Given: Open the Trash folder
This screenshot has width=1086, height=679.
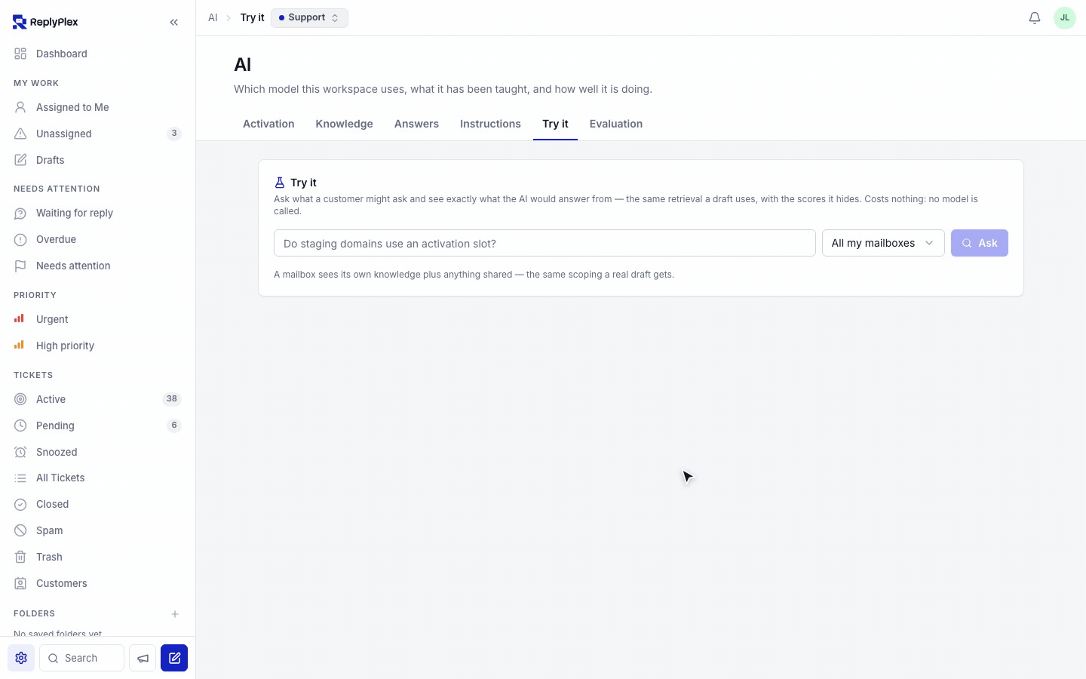Looking at the screenshot, I should coord(98,557).
